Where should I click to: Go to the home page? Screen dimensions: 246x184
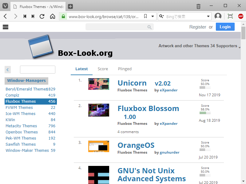[53, 16]
